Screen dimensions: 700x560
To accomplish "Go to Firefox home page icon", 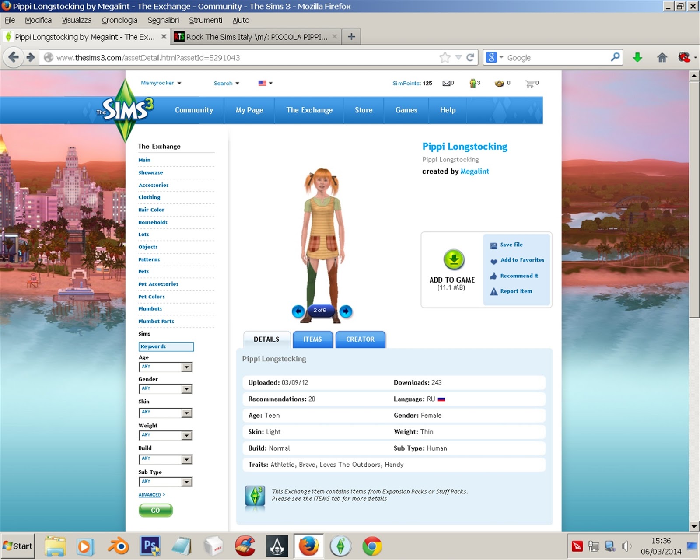I will point(662,57).
